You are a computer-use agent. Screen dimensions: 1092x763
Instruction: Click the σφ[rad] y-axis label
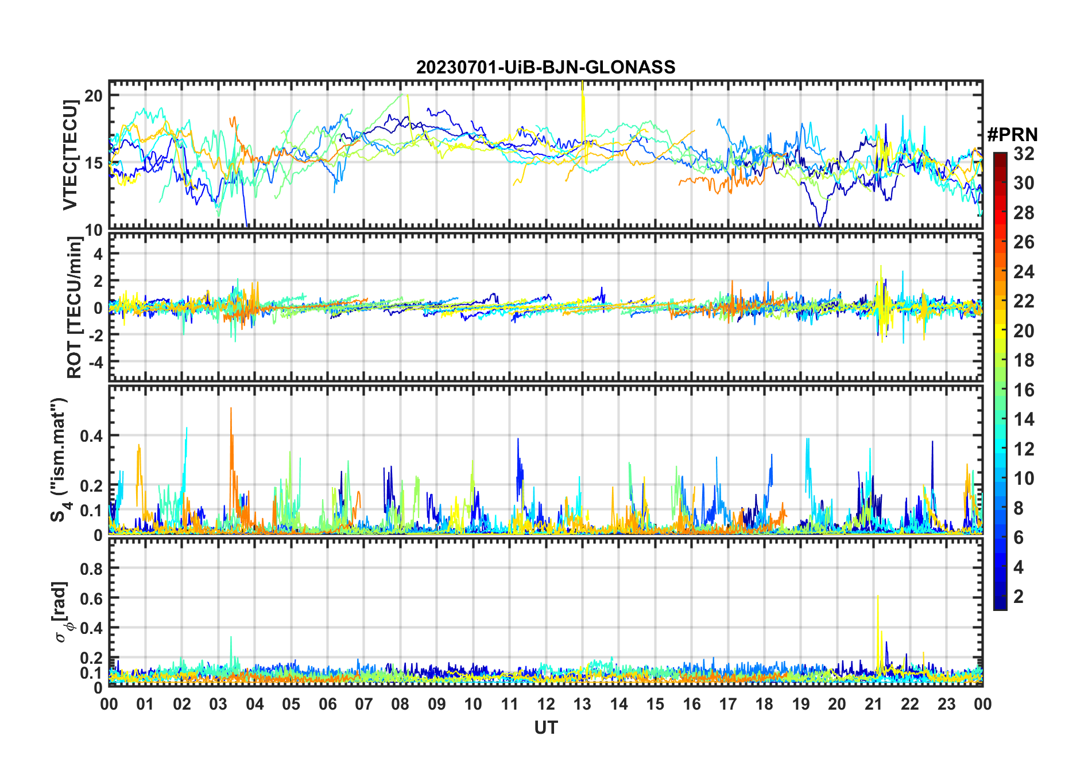(62, 612)
